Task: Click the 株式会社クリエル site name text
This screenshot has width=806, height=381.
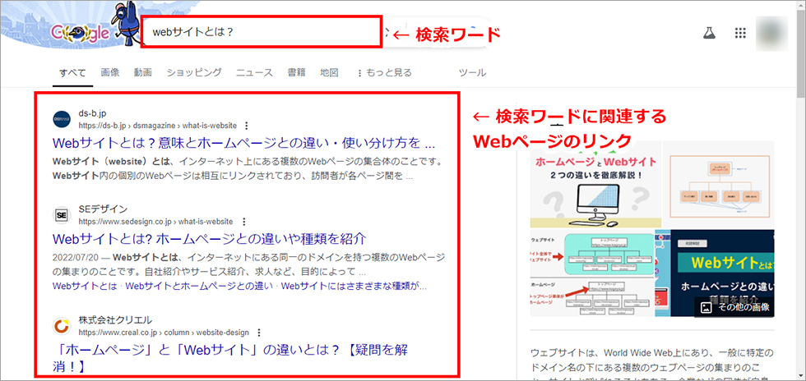Action: point(115,320)
